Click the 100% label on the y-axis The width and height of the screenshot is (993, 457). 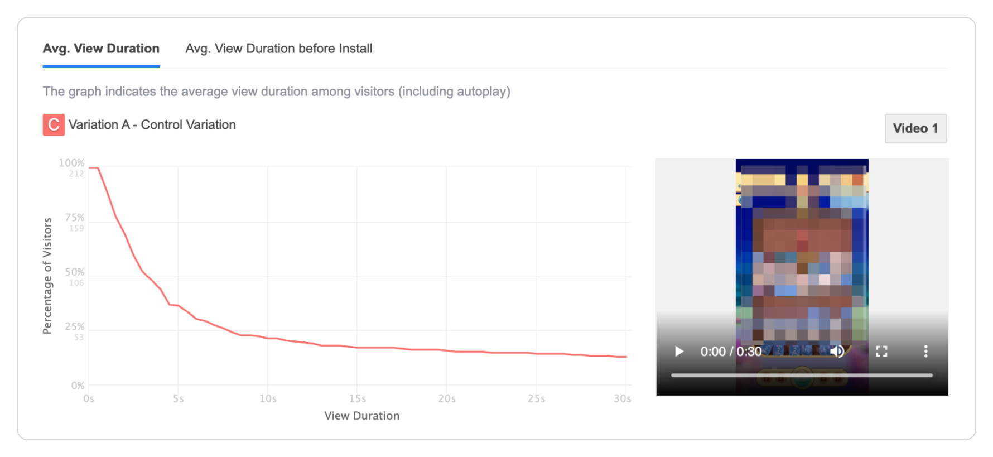click(x=71, y=163)
